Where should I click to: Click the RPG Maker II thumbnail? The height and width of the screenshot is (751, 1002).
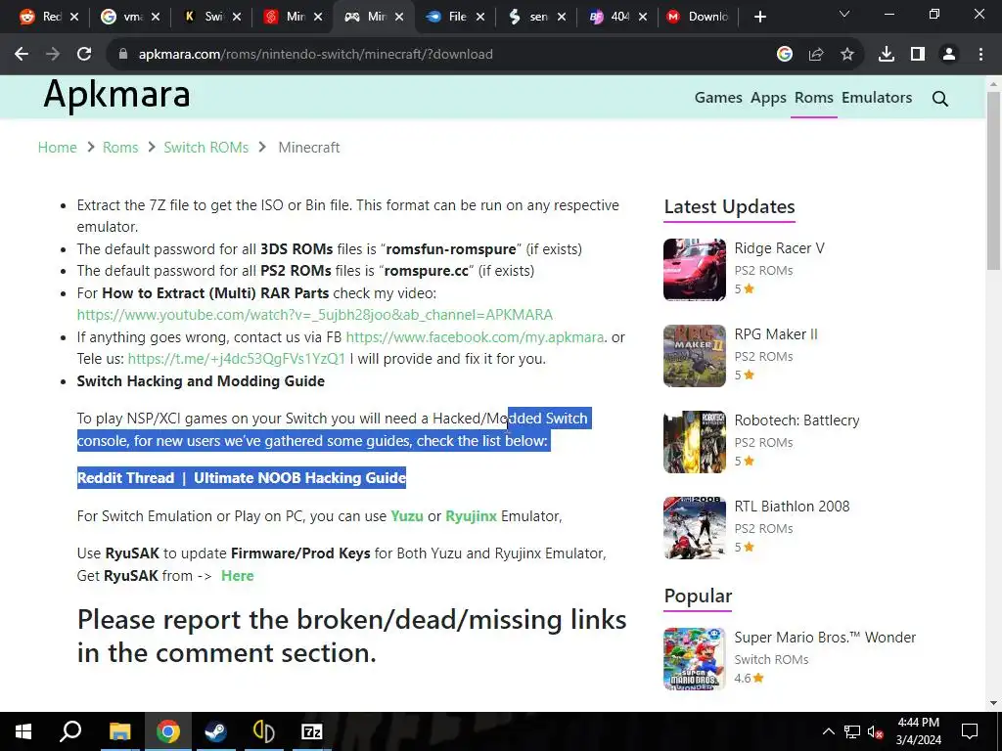[695, 356]
